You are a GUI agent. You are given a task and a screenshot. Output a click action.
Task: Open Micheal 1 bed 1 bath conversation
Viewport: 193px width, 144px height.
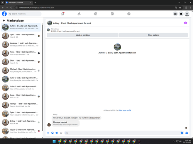21,70
